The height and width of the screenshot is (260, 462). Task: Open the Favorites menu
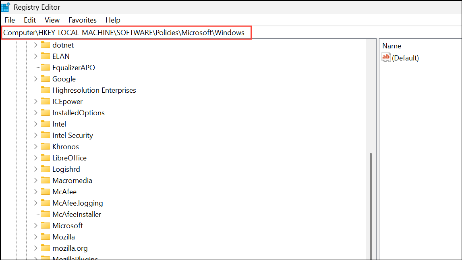pos(83,20)
